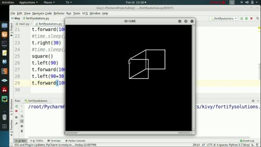Open Search Everywhere magnifier icon

(257, 18)
